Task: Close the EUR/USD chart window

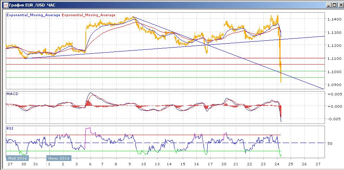Action: [340, 5]
